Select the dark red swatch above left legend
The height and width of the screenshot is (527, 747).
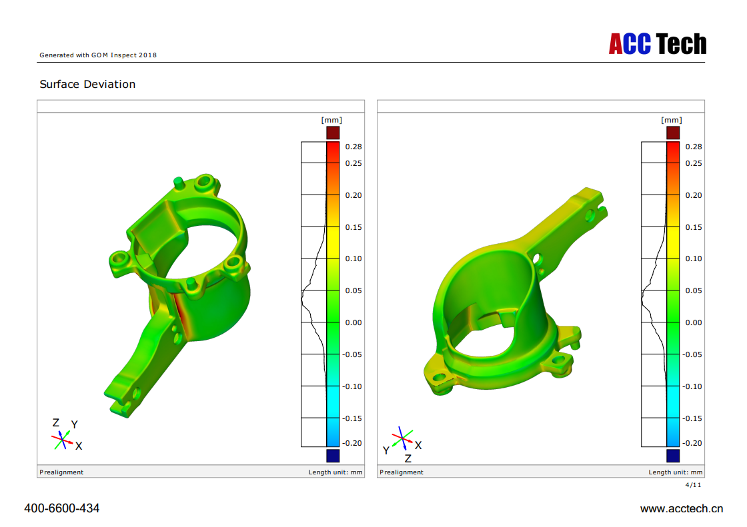point(332,133)
